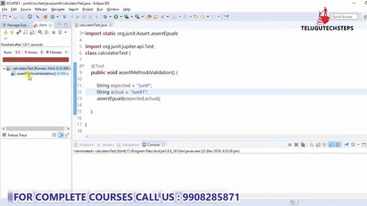Viewport: 367px width, 206px height.
Task: Toggle Filter Stack Trace in Failure Trace
Action: [x=61, y=135]
